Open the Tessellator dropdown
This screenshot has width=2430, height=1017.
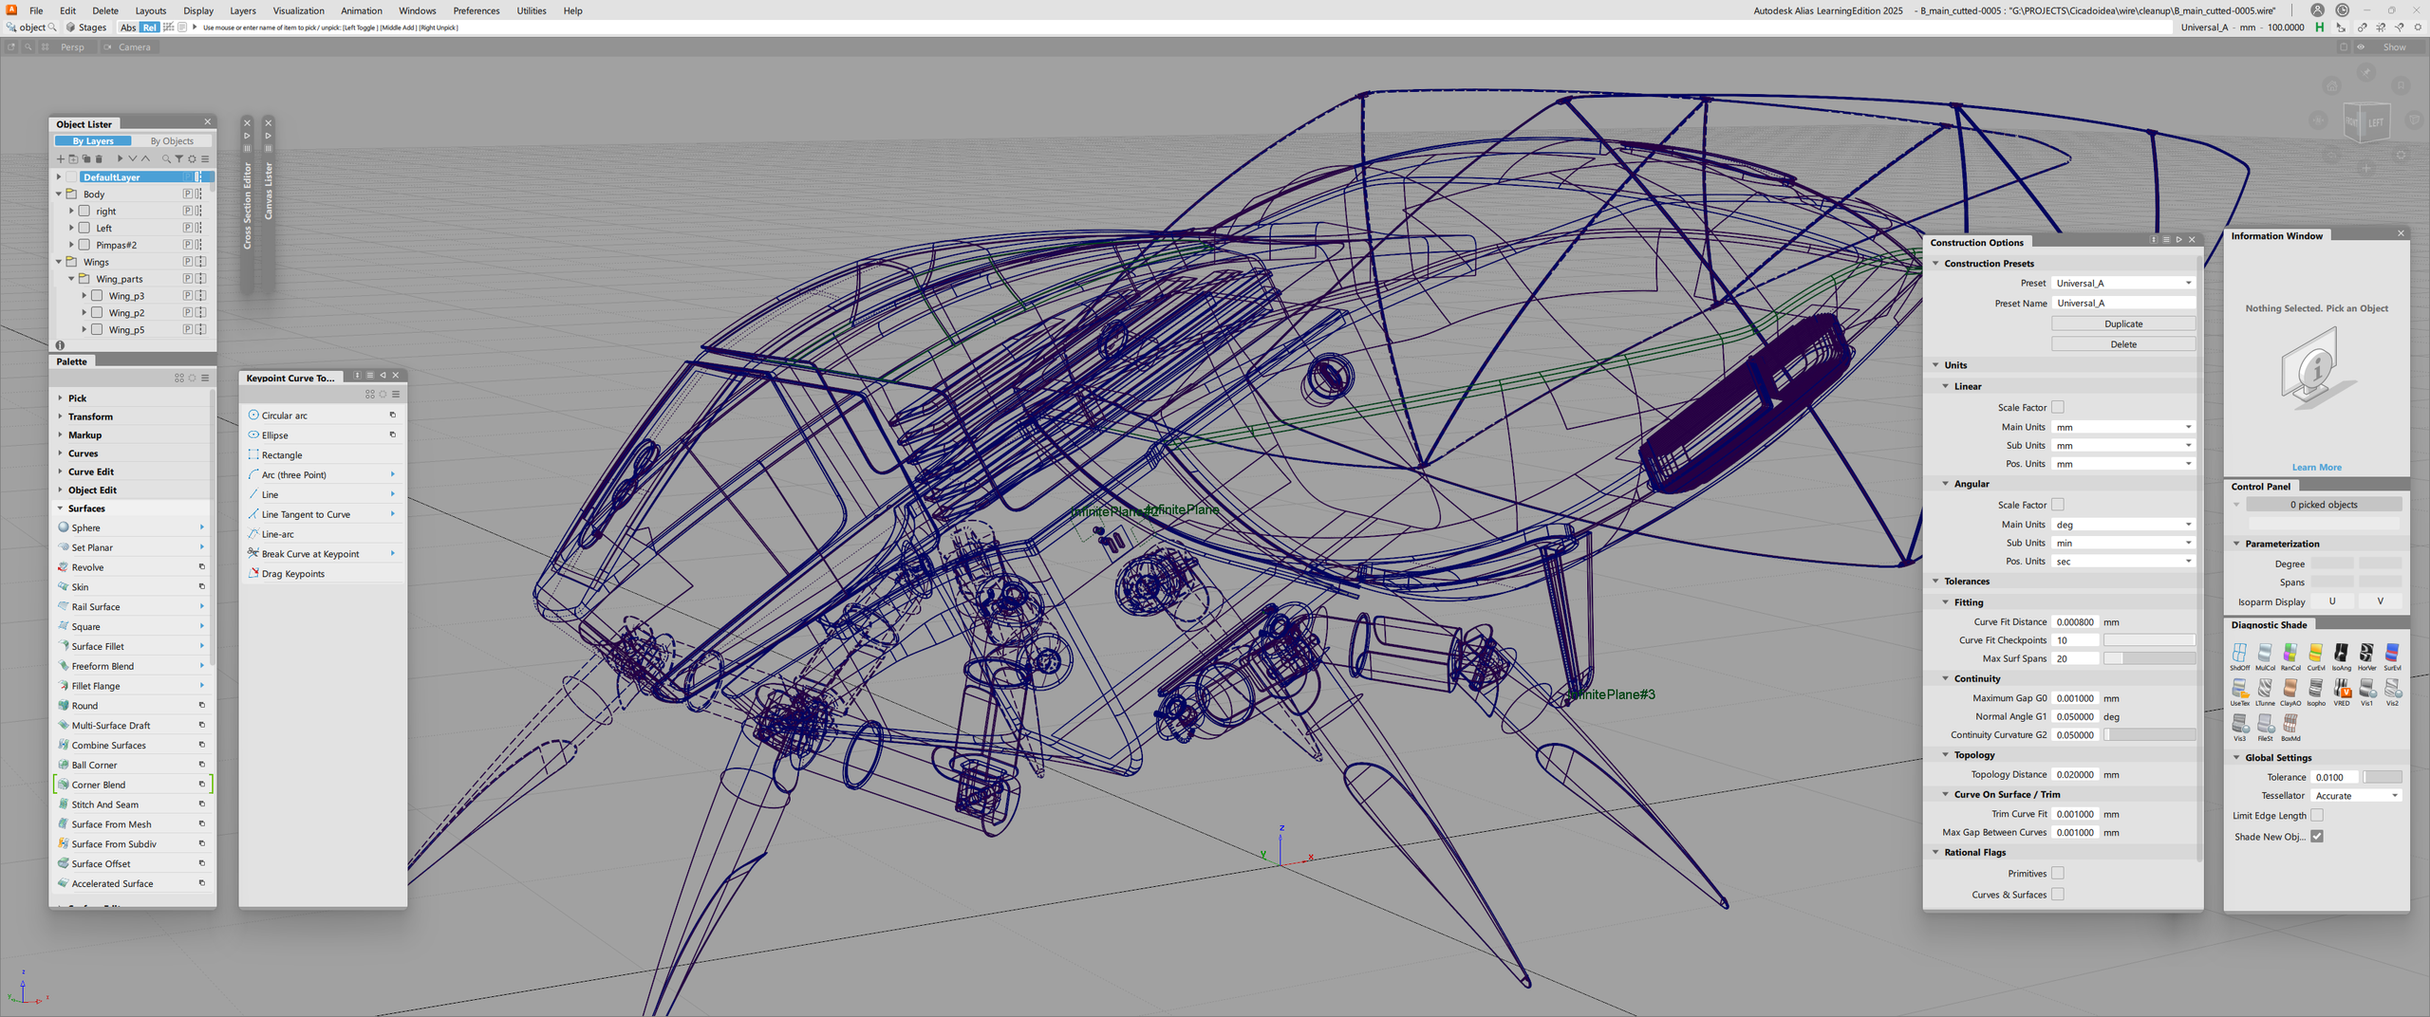click(2356, 796)
